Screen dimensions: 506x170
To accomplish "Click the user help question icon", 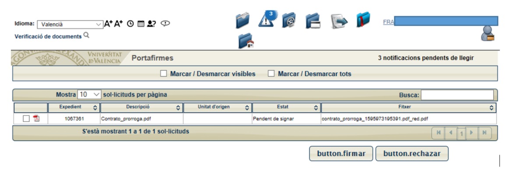I will coord(152,24).
